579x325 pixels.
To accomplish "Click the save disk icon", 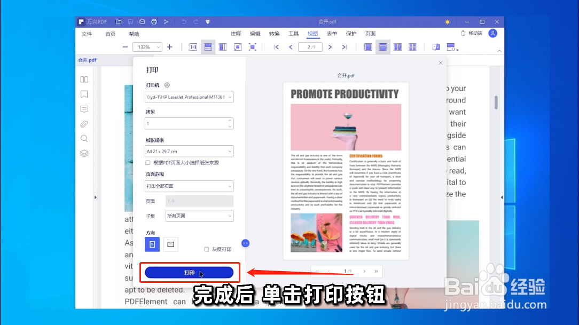I will pos(130,22).
